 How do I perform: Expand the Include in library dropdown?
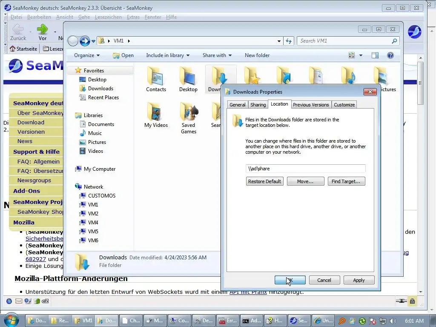pyautogui.click(x=168, y=55)
